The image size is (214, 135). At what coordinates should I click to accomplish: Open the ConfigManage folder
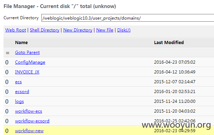click(30, 62)
